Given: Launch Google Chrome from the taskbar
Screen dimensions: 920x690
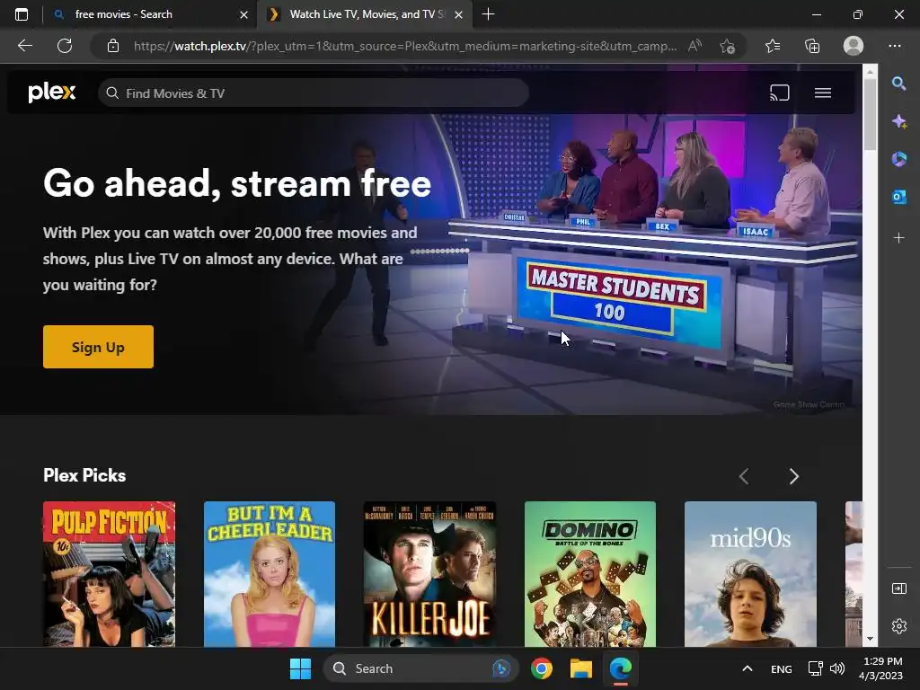Looking at the screenshot, I should coord(542,668).
